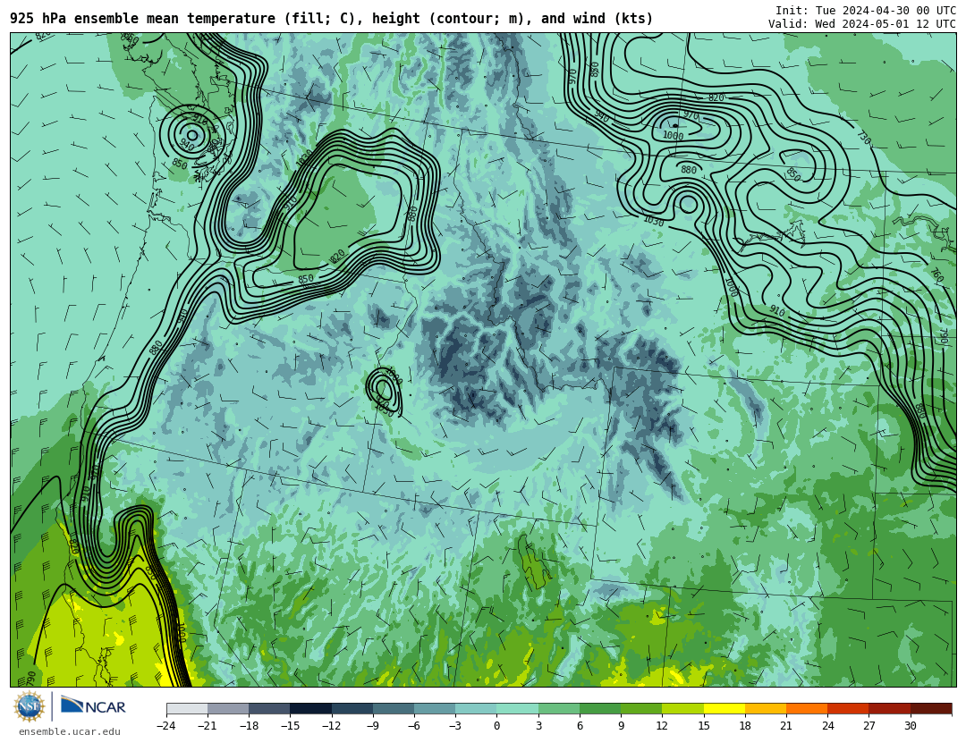Click the colorbar label '21'
Viewport: 966px width, 743px height.
tap(786, 726)
